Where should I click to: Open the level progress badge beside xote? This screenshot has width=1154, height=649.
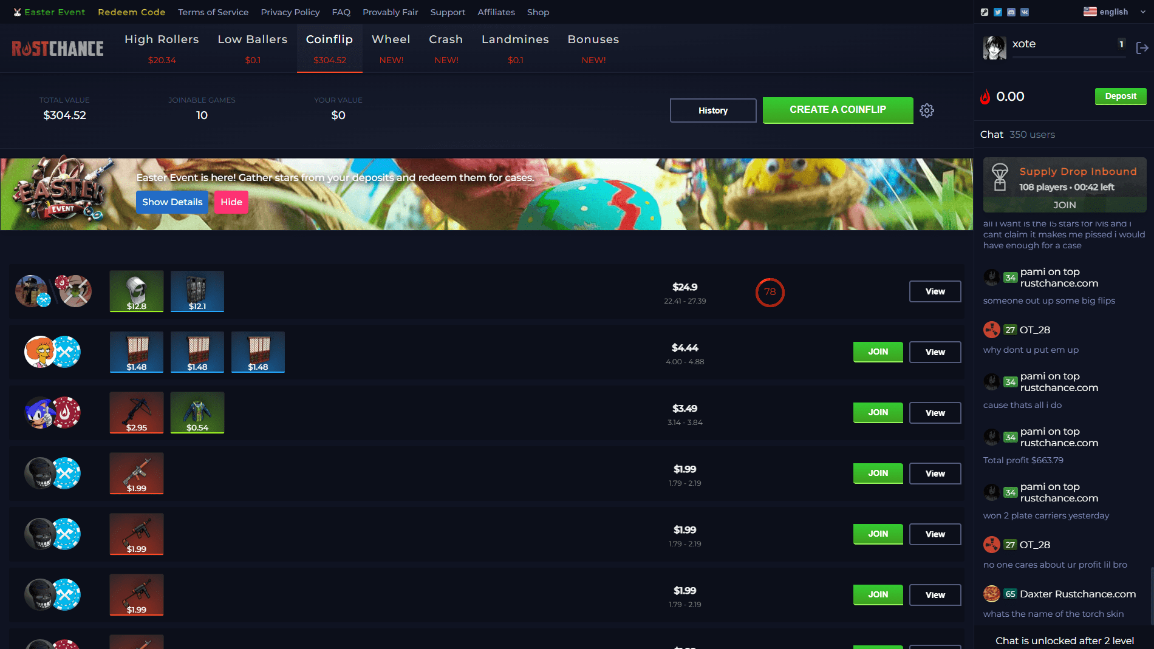1121,44
